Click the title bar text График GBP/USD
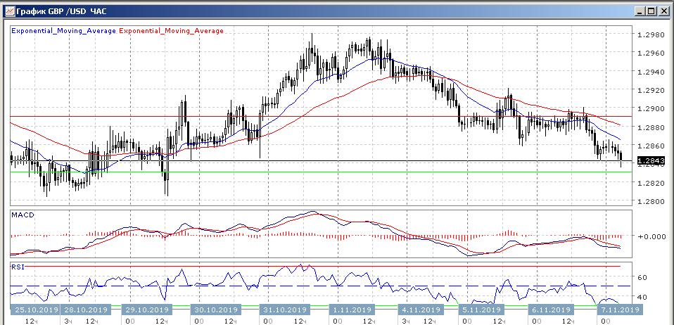The height and width of the screenshot is (325, 674). pos(52,11)
